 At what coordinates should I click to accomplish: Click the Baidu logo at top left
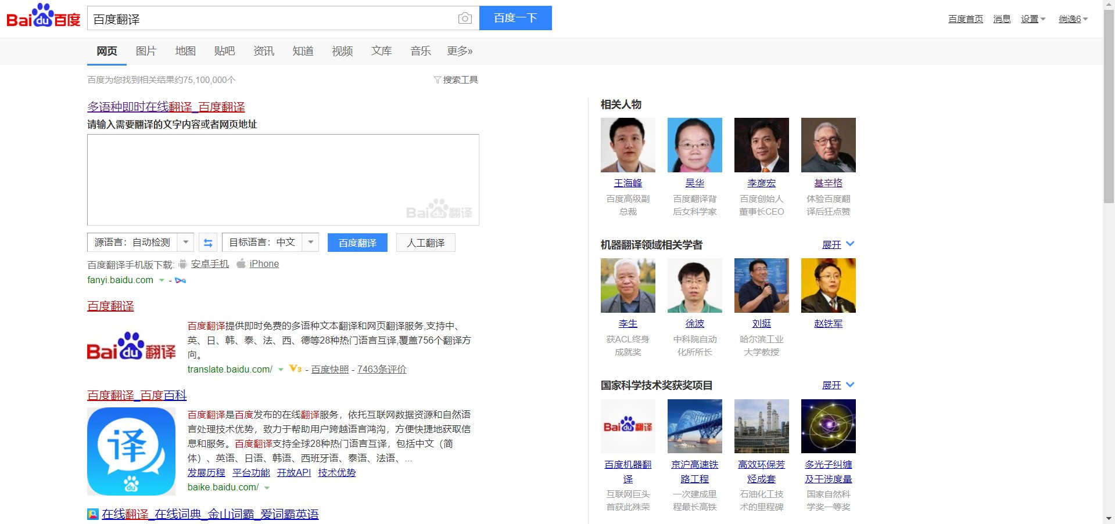(41, 16)
